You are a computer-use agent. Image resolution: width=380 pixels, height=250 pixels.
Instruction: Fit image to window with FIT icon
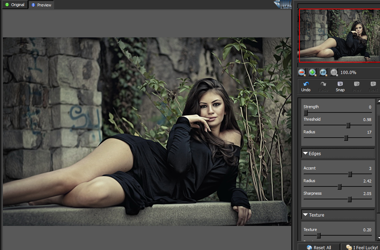click(323, 72)
